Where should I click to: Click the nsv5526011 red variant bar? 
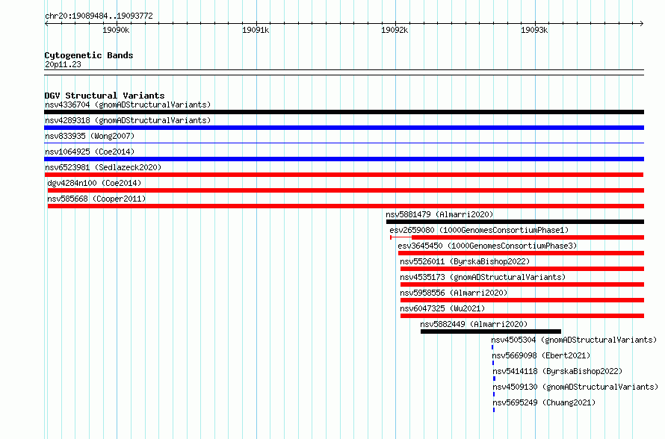tap(522, 269)
